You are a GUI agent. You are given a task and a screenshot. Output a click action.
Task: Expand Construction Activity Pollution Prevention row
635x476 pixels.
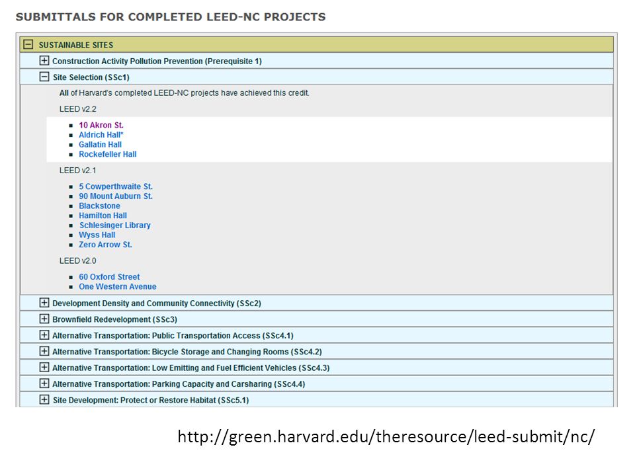[x=44, y=61]
